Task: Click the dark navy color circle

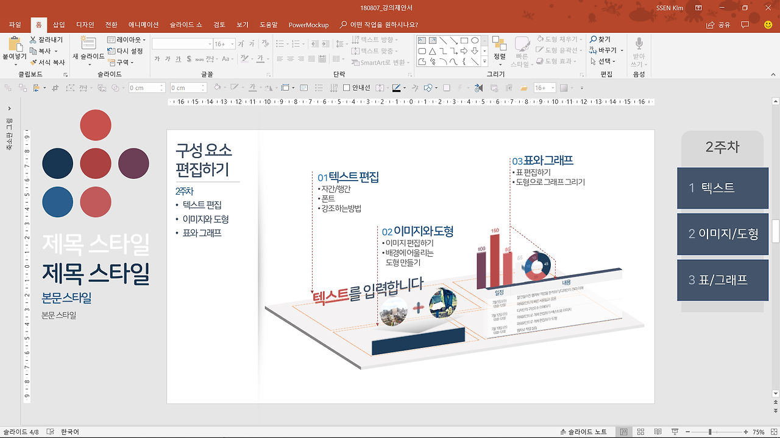Action: (58, 164)
